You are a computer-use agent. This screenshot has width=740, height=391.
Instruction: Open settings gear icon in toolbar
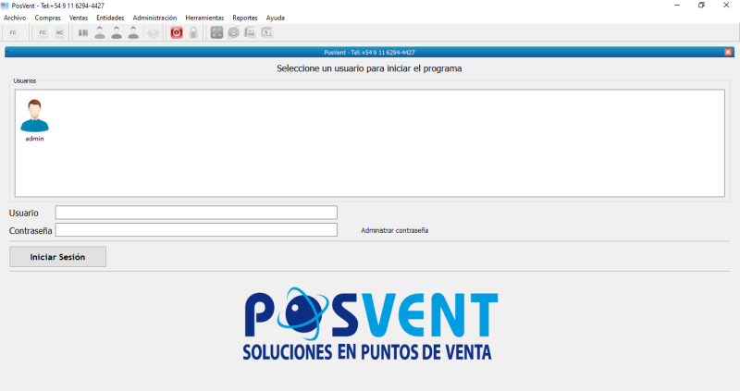(x=153, y=32)
